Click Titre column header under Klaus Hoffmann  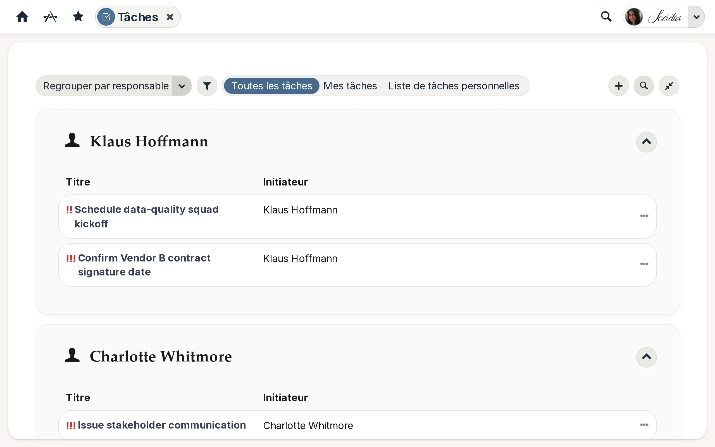(78, 182)
